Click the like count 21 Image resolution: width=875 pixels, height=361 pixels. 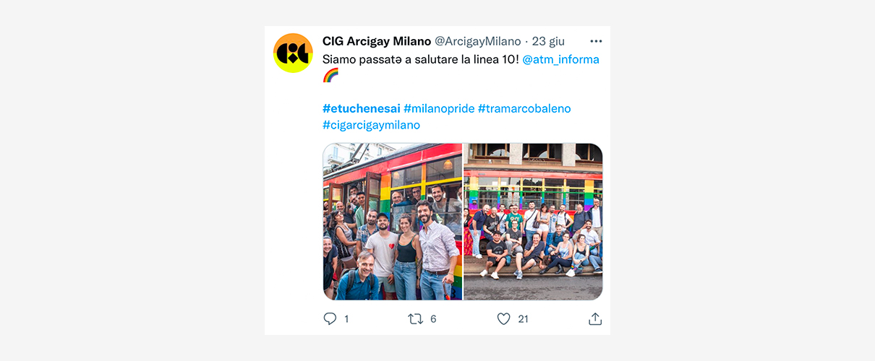[x=523, y=318]
